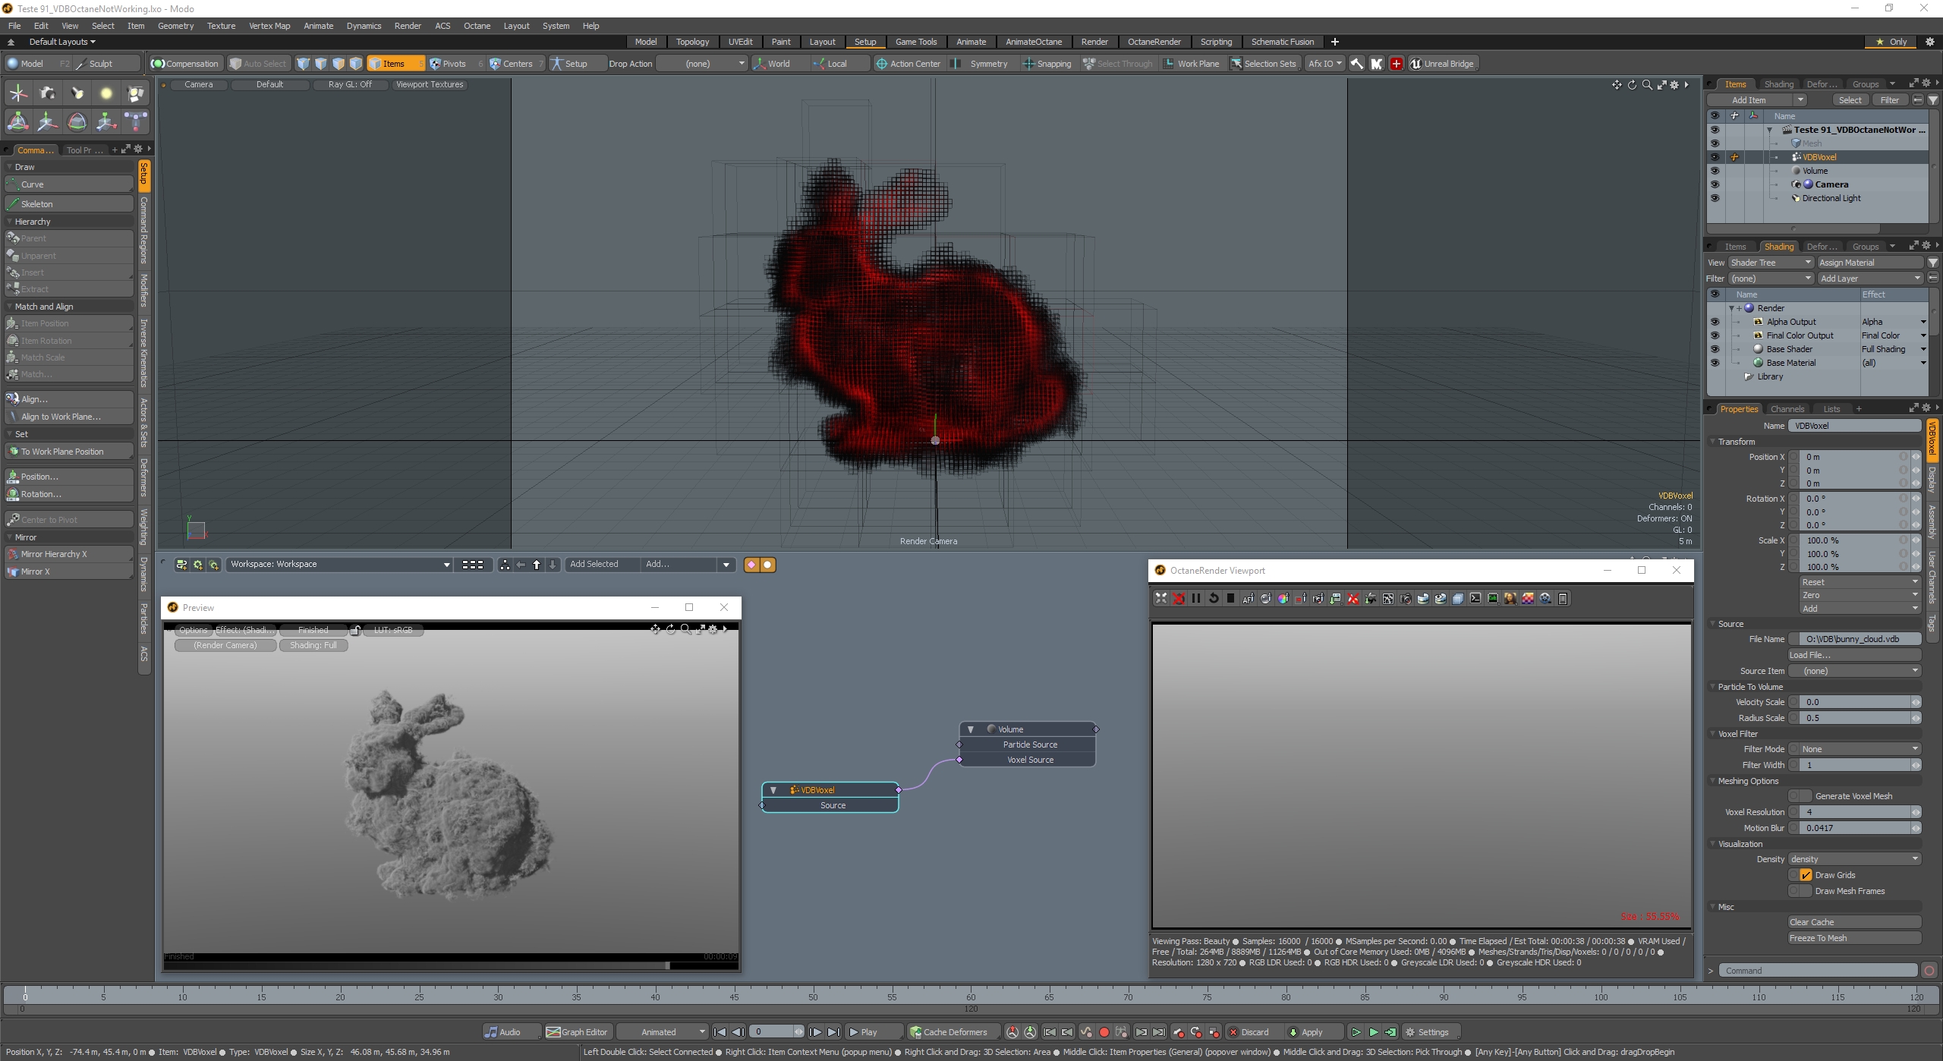Click the record keyframe button in timeline
The image size is (1943, 1061).
[1104, 1032]
